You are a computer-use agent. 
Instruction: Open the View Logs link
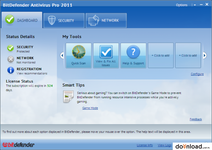[x=164, y=145]
